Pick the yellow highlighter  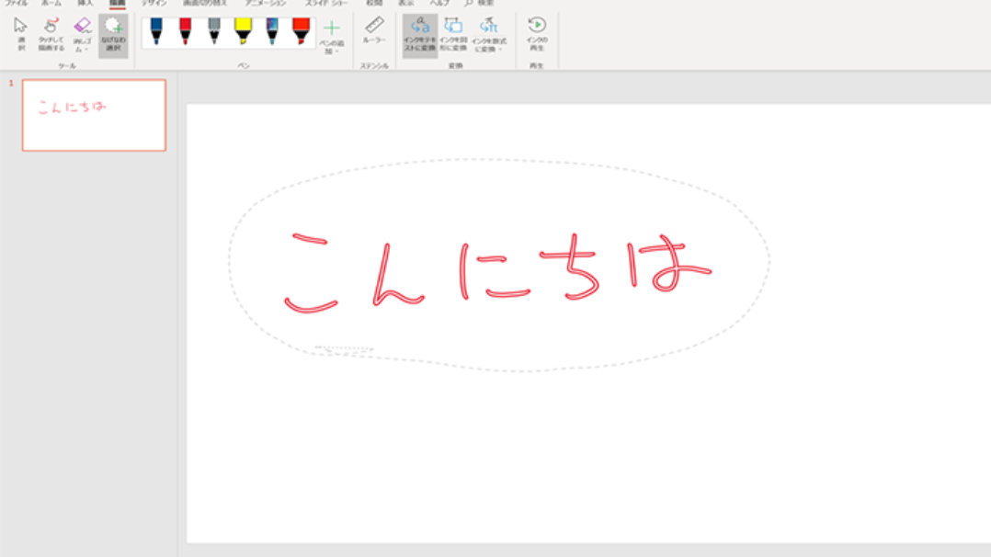pyautogui.click(x=244, y=31)
